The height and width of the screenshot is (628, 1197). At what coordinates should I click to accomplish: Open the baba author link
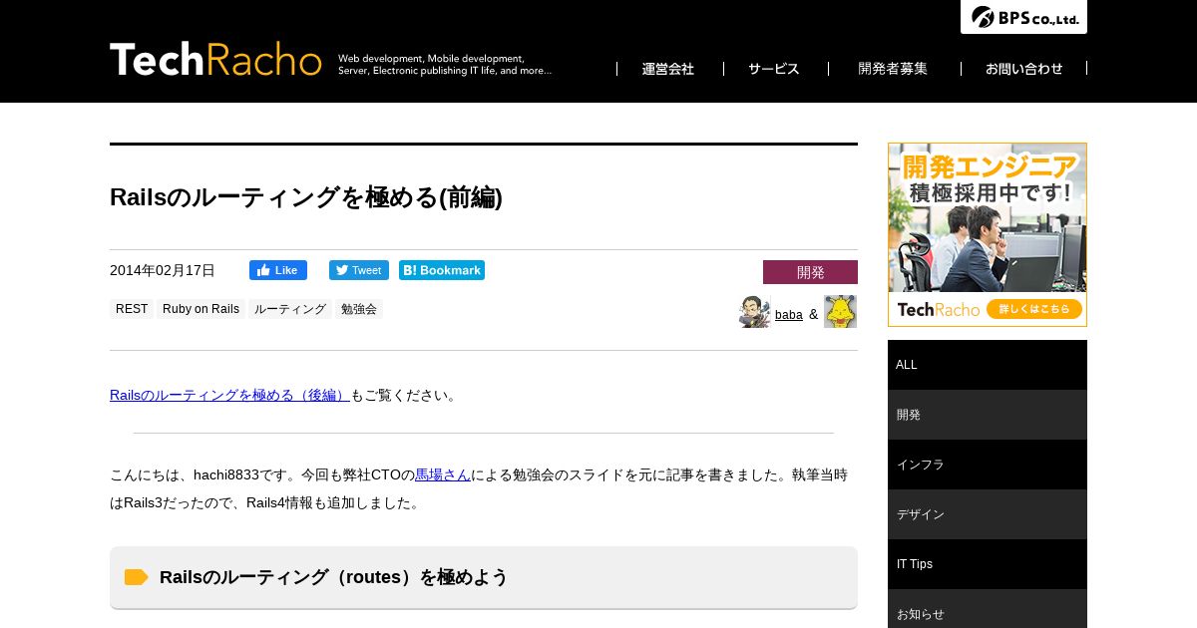tap(789, 315)
